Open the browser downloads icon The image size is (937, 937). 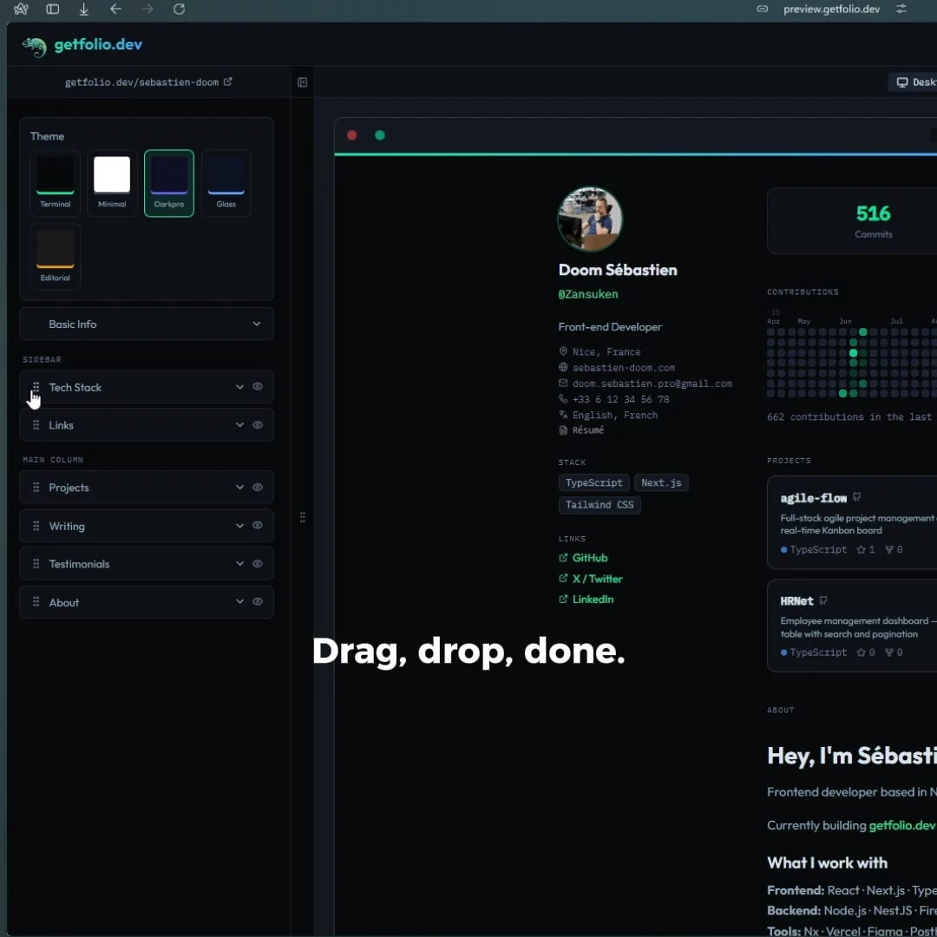83,9
